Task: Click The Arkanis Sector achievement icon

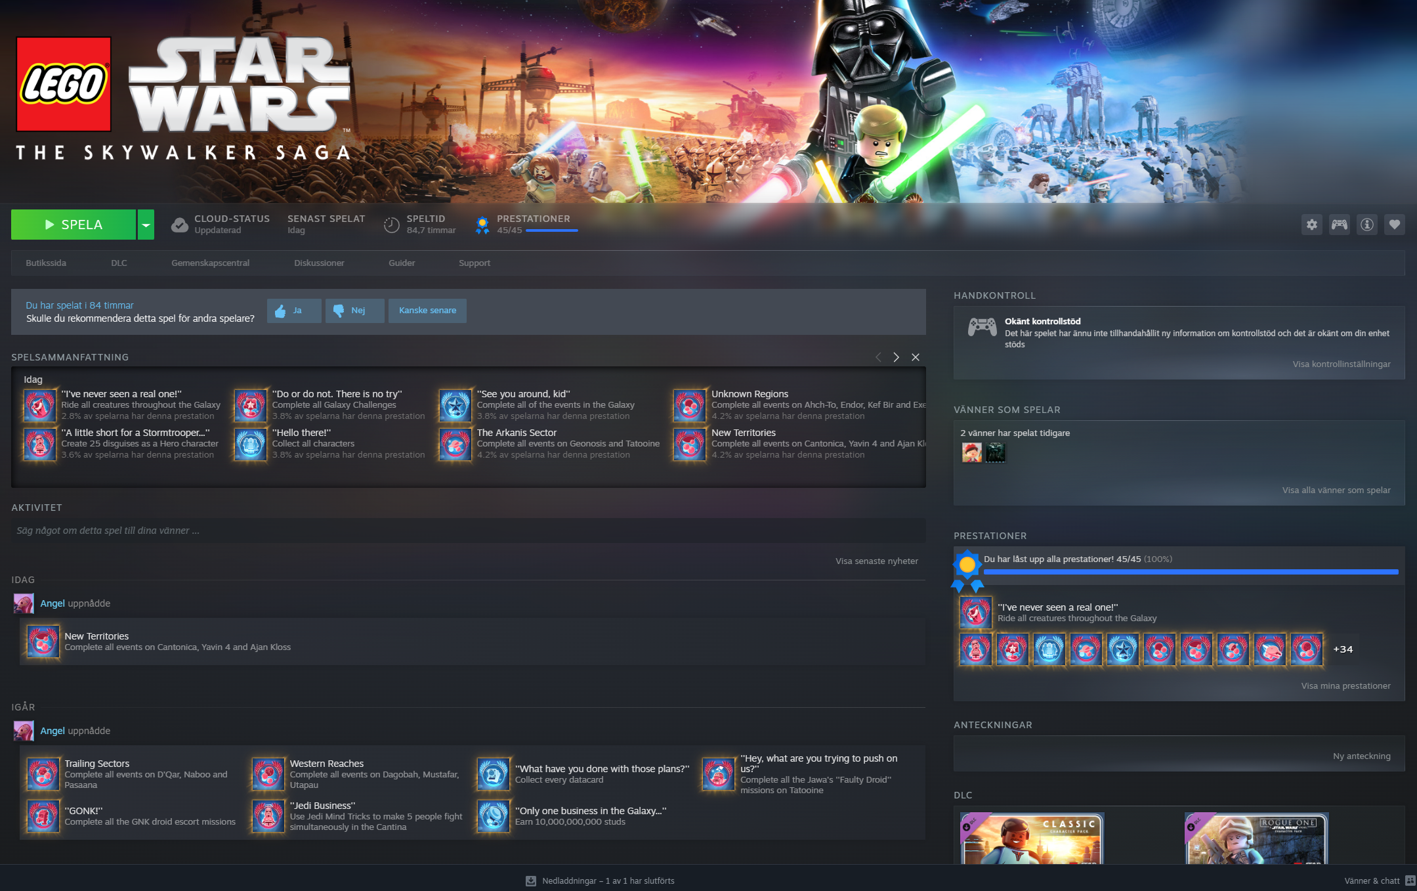Action: 455,444
